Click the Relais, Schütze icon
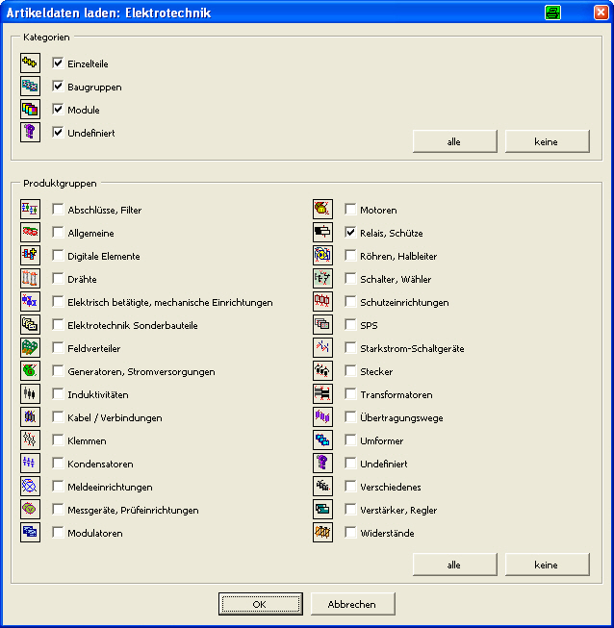The height and width of the screenshot is (628, 614). [x=322, y=233]
